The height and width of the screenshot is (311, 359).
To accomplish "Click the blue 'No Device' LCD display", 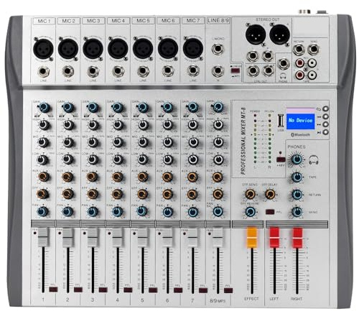I will [x=301, y=121].
